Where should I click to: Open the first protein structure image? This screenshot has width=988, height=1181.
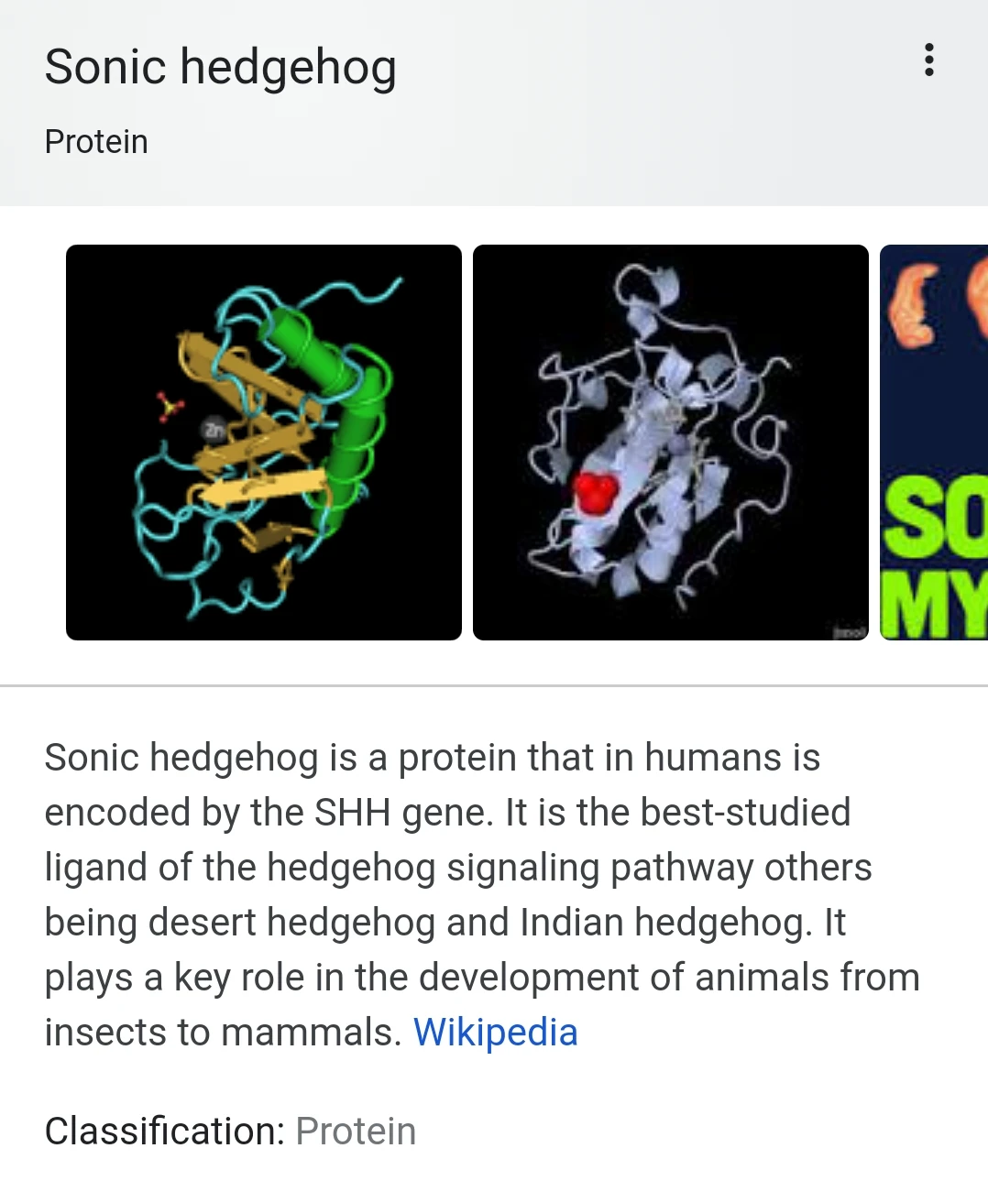click(264, 441)
